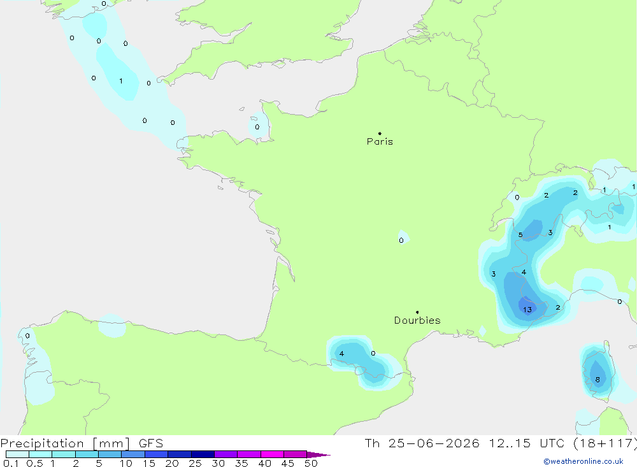Click the 4 mm value near the Pyrenees
This screenshot has height=467, width=637.
[341, 354]
